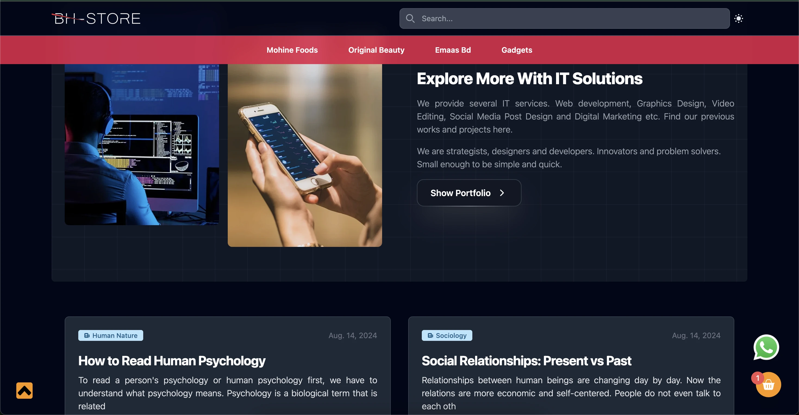Screen dimensions: 799x415
Task: Select the Emaas Bd menu item
Action: coord(453,50)
